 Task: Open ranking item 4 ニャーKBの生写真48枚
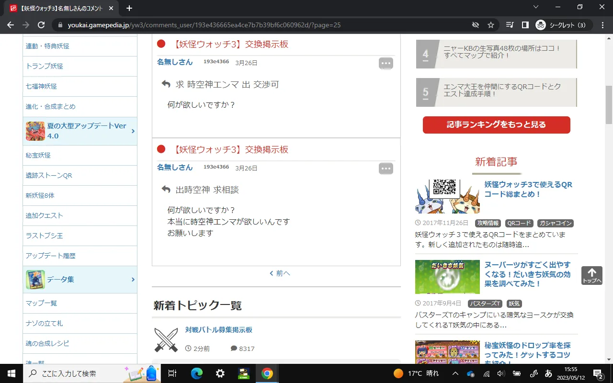[497, 54]
